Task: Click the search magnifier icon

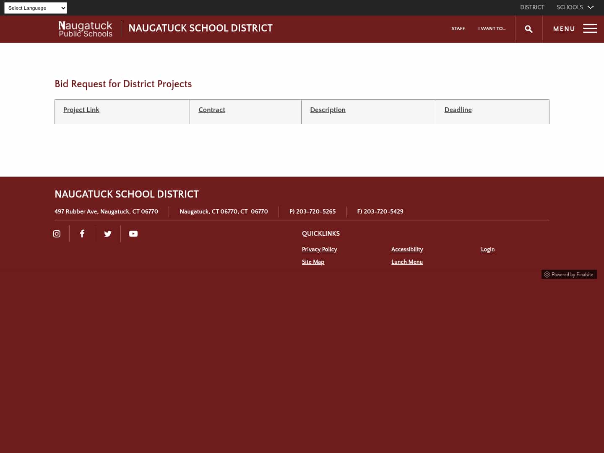Action: [x=528, y=29]
